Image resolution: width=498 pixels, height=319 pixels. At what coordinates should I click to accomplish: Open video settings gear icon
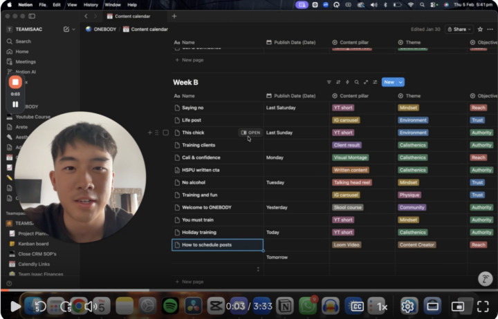tap(407, 306)
